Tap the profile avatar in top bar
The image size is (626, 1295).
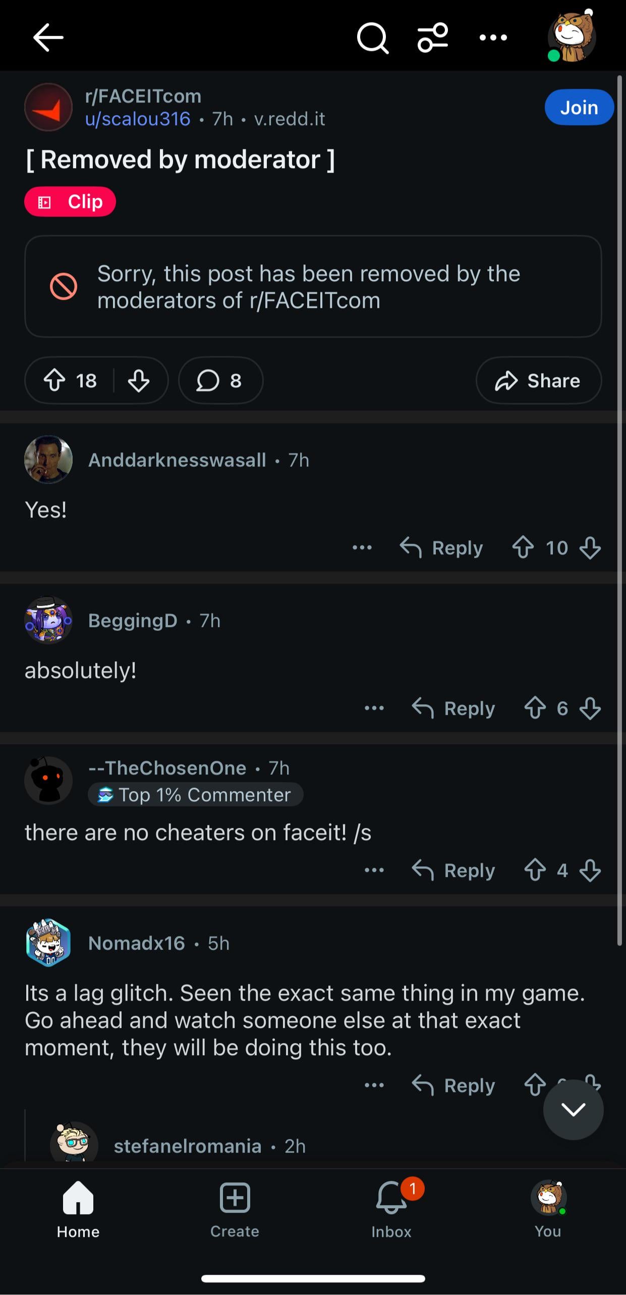573,36
